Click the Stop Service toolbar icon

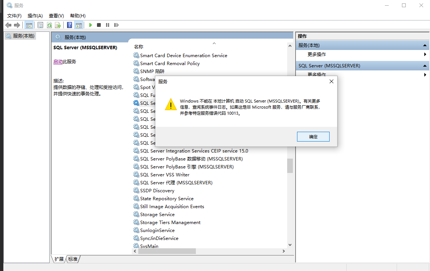pos(99,25)
